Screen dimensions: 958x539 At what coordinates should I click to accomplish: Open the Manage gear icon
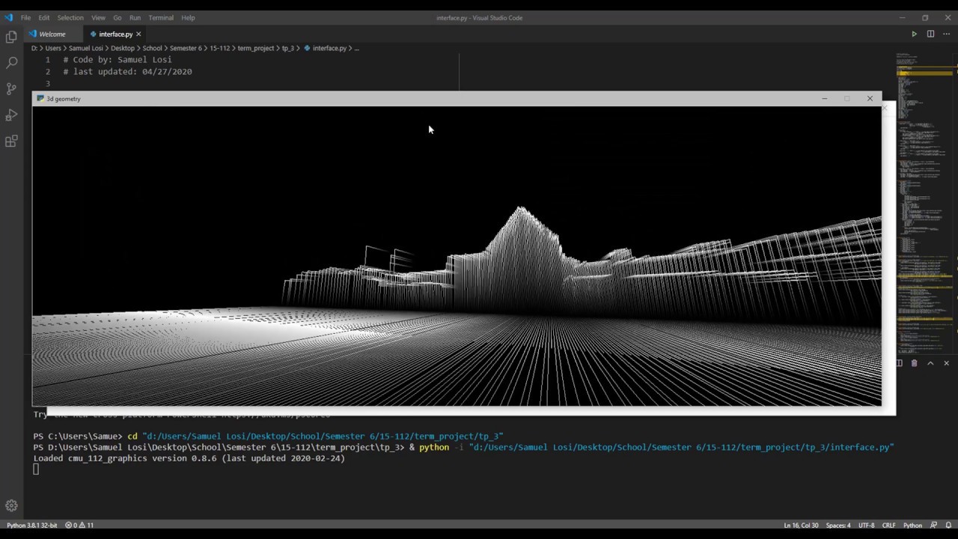tap(11, 506)
